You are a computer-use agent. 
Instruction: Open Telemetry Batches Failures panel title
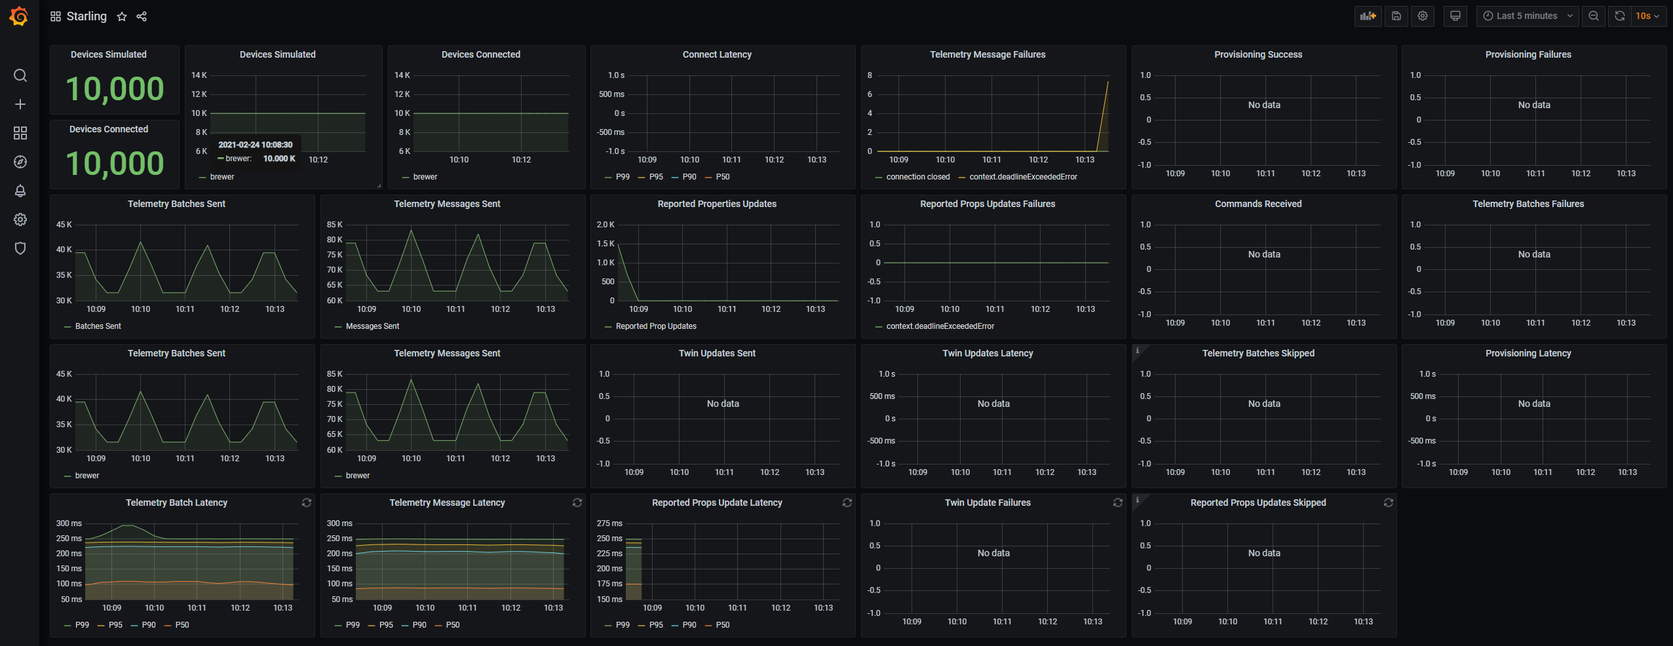tap(1528, 204)
